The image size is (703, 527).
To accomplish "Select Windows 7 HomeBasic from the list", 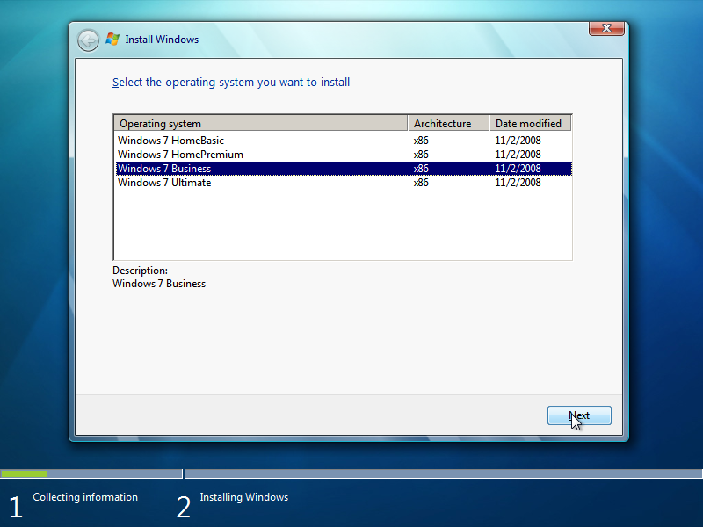I will 170,141.
